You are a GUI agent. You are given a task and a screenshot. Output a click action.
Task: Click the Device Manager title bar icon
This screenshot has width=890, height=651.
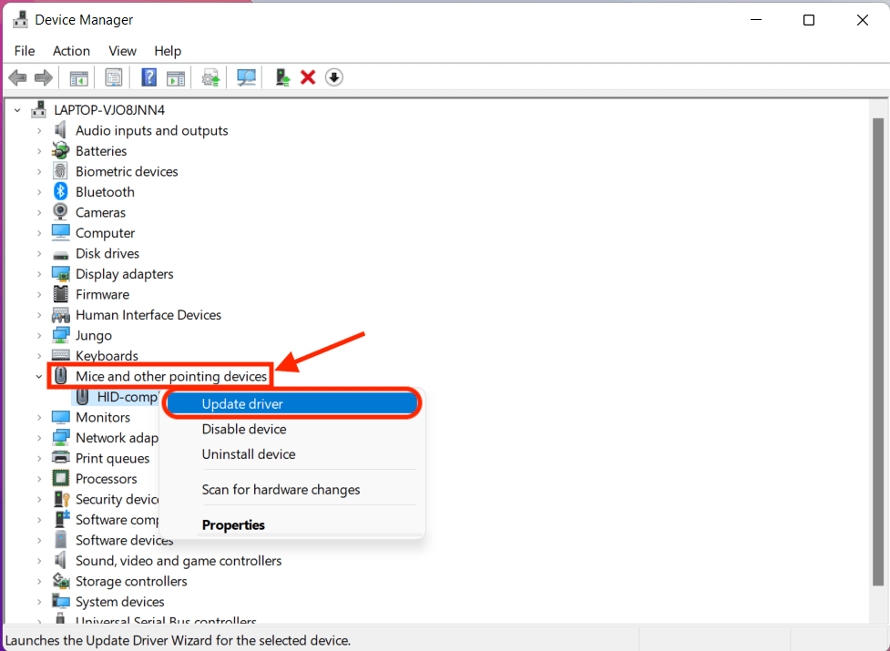tap(20, 20)
